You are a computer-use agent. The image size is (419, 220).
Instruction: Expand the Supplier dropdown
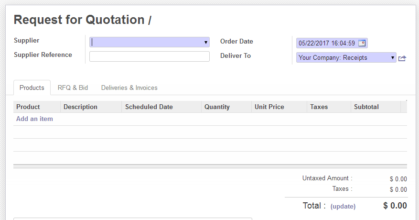pos(206,42)
